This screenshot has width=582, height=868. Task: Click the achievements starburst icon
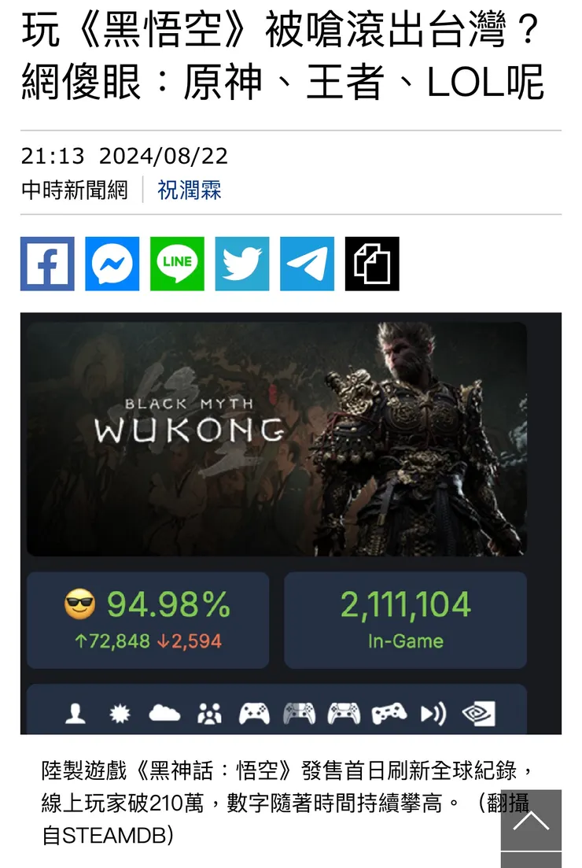(x=120, y=714)
